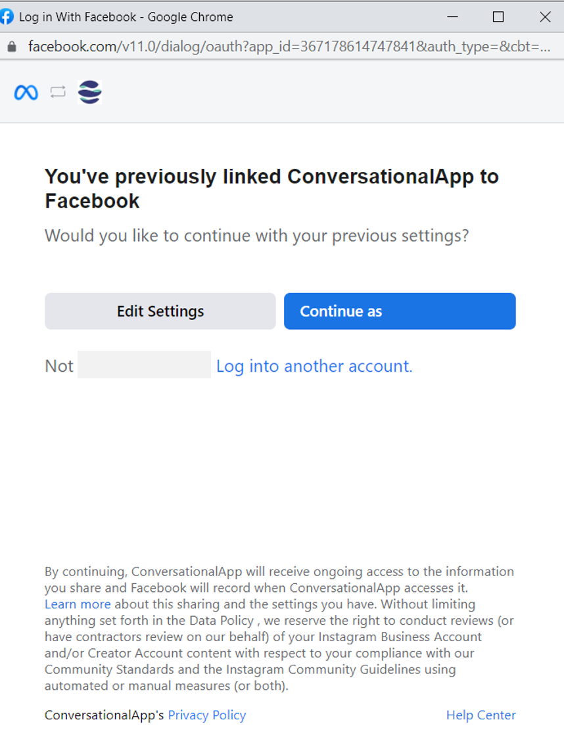Open the Learn more link

pyautogui.click(x=78, y=604)
